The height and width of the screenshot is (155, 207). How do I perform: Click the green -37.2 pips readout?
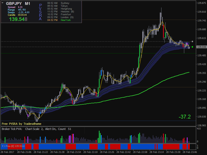coord(184,117)
